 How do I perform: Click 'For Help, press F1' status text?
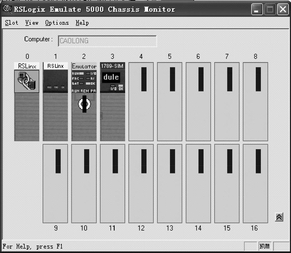click(33, 247)
